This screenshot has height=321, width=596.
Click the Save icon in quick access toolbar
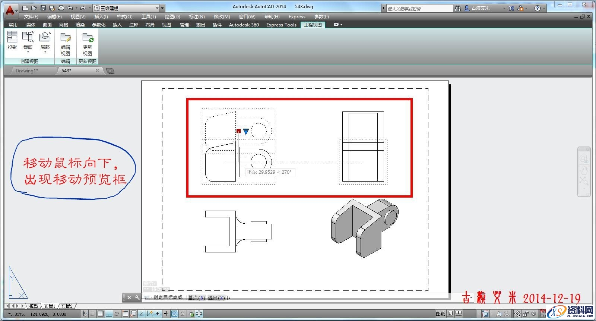point(43,8)
